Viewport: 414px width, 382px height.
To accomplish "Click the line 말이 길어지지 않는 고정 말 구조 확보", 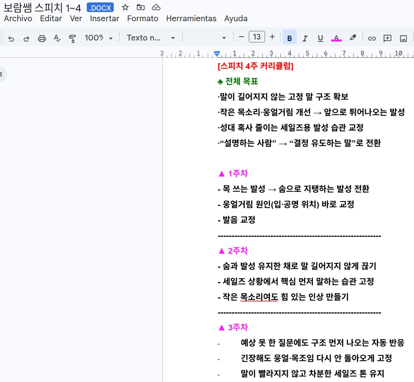I will 283,96.
